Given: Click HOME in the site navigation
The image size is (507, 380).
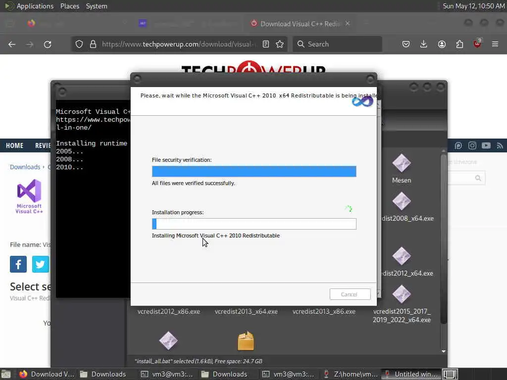Looking at the screenshot, I should (14, 146).
